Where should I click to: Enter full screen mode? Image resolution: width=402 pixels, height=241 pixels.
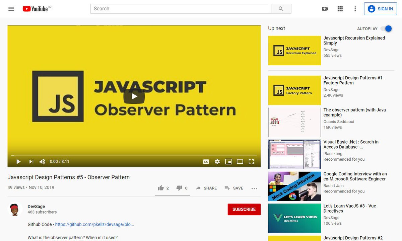click(x=251, y=162)
